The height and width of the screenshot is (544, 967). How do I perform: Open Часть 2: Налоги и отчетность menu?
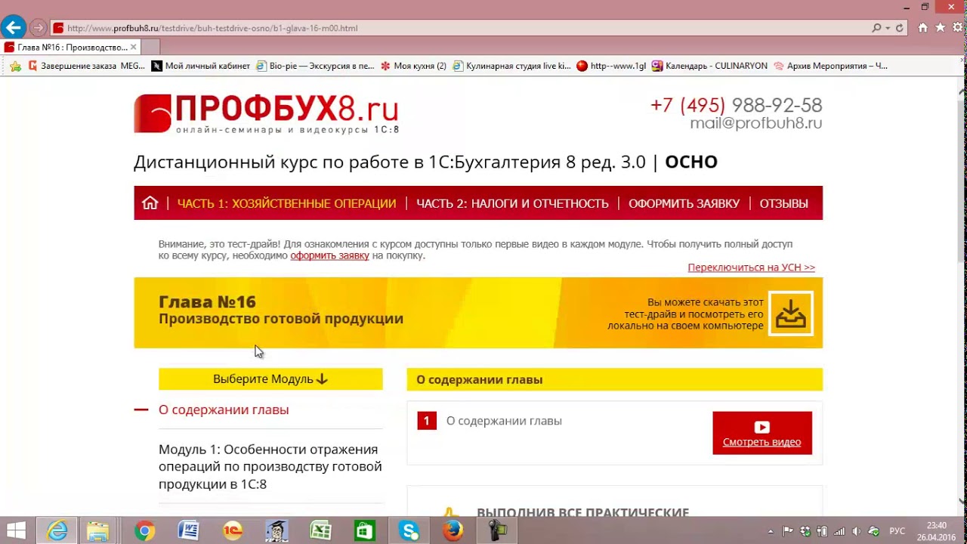512,204
